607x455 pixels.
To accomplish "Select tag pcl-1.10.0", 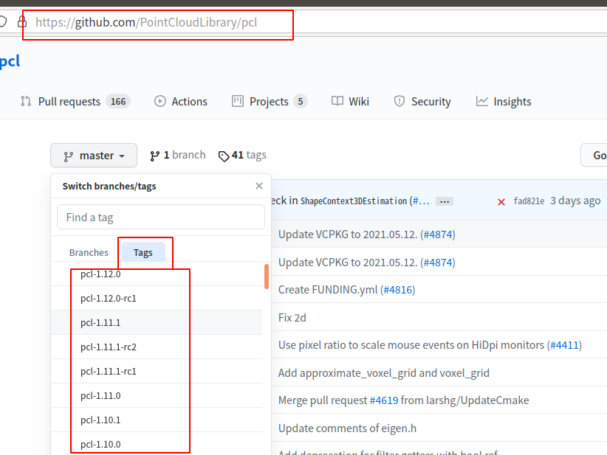I will point(157,444).
